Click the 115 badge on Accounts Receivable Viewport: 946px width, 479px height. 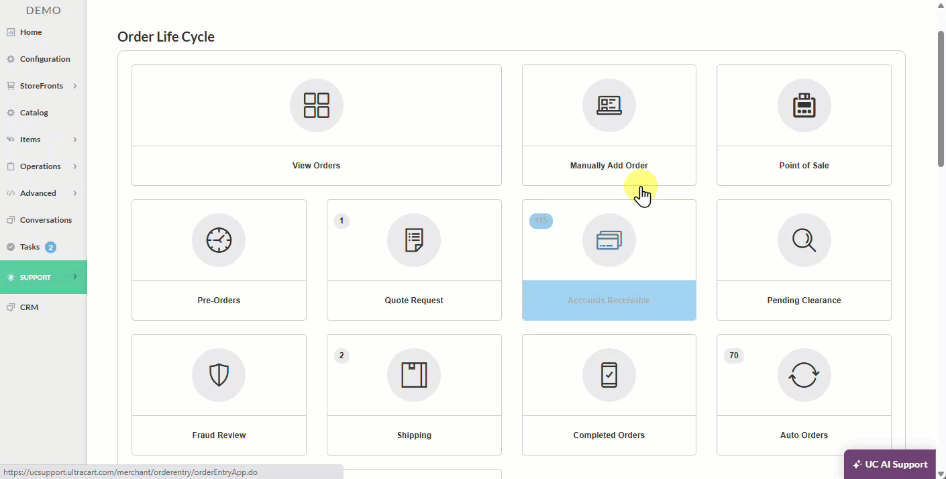(x=541, y=221)
